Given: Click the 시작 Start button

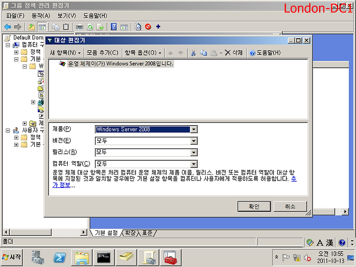Looking at the screenshot, I should [11, 257].
